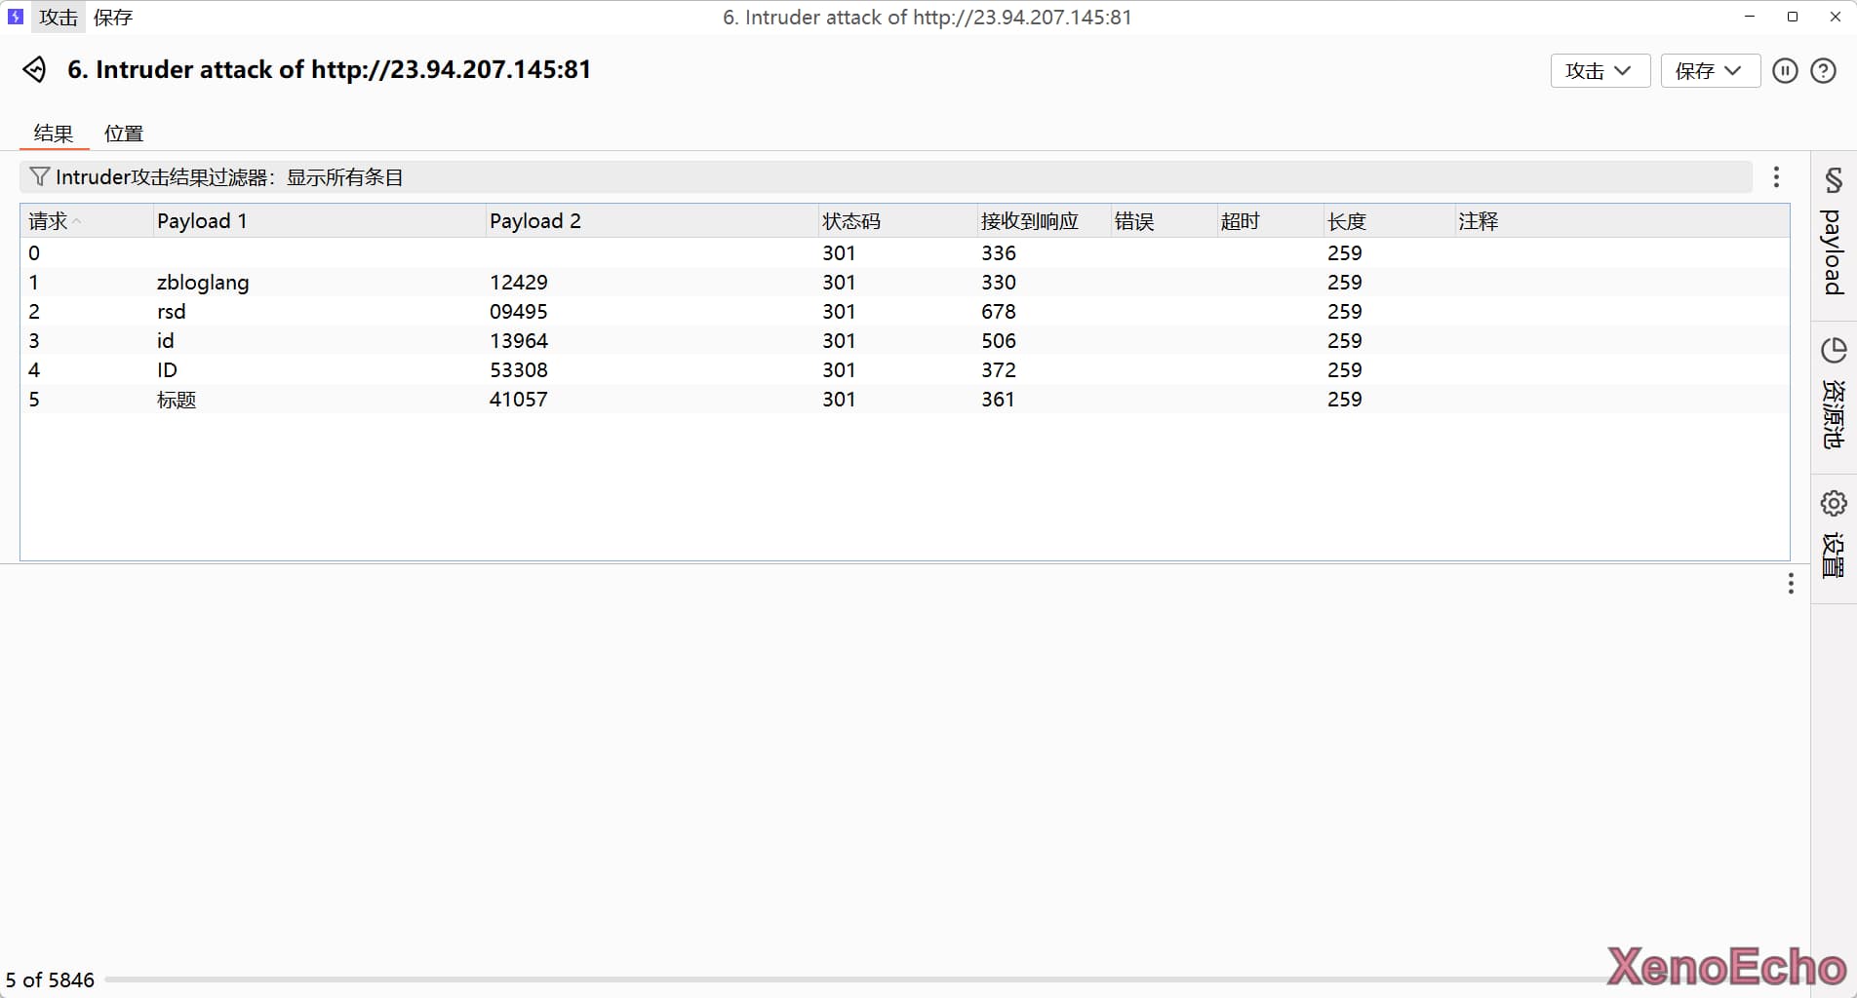This screenshot has width=1857, height=998.
Task: Select the row with payload zbloglang
Action: tap(203, 283)
